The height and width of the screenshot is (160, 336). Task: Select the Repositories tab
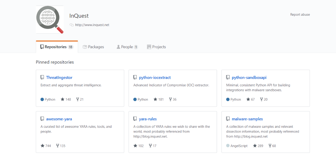(x=57, y=47)
